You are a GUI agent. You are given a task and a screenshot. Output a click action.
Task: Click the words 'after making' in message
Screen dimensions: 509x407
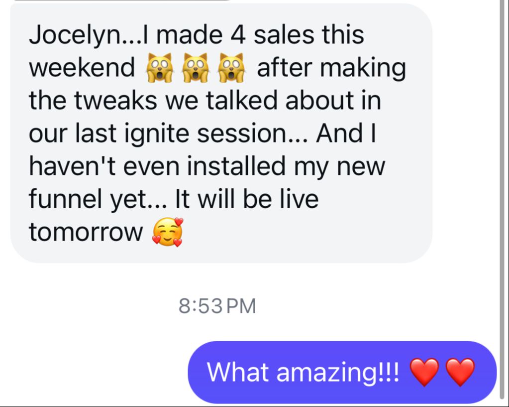(331, 68)
